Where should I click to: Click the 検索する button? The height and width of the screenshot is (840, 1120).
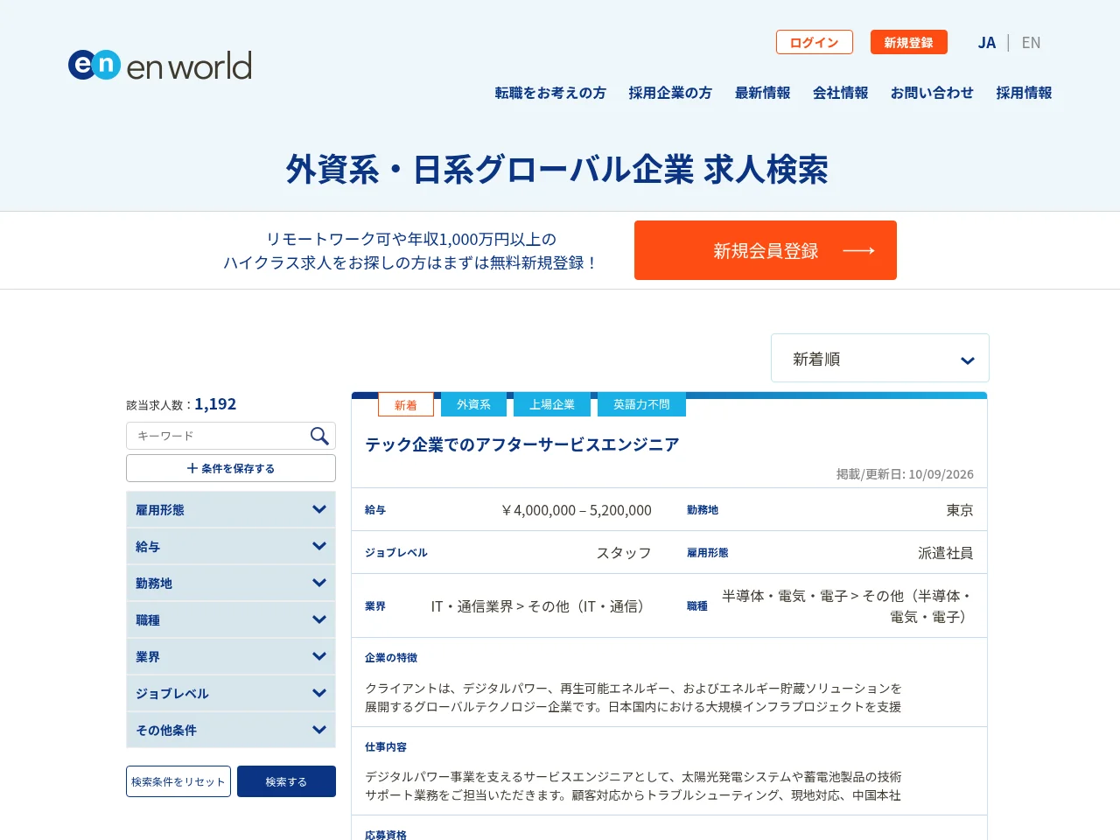(x=286, y=781)
